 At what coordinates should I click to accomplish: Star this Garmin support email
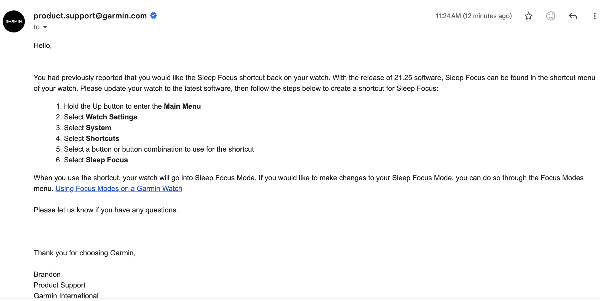pos(528,16)
